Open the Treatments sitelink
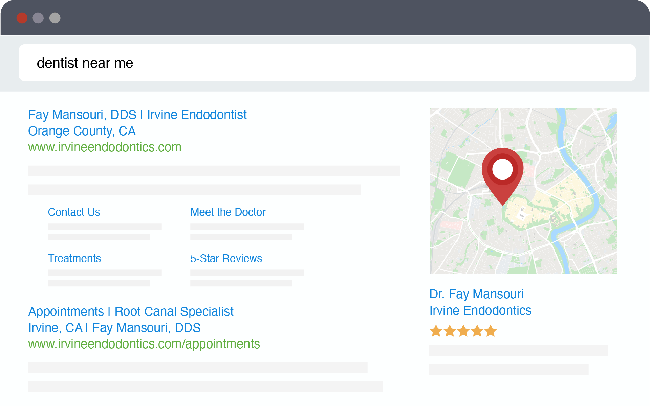This screenshot has height=406, width=650. click(74, 258)
